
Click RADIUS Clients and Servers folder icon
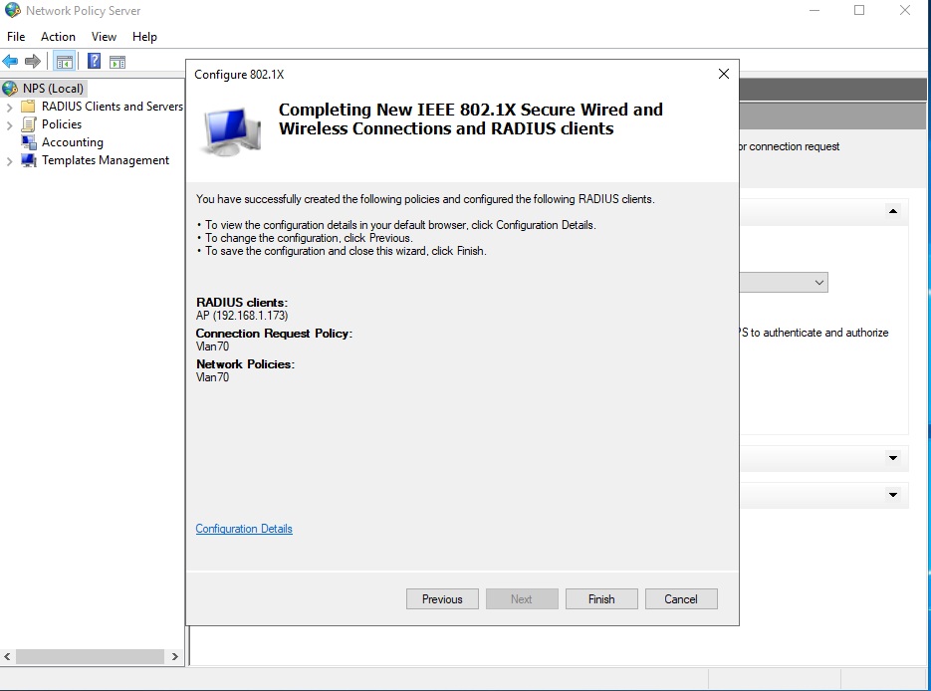(28, 107)
